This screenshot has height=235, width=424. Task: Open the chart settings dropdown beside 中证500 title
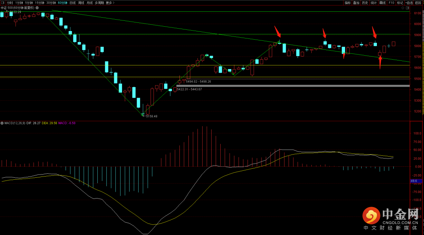pos(37,8)
